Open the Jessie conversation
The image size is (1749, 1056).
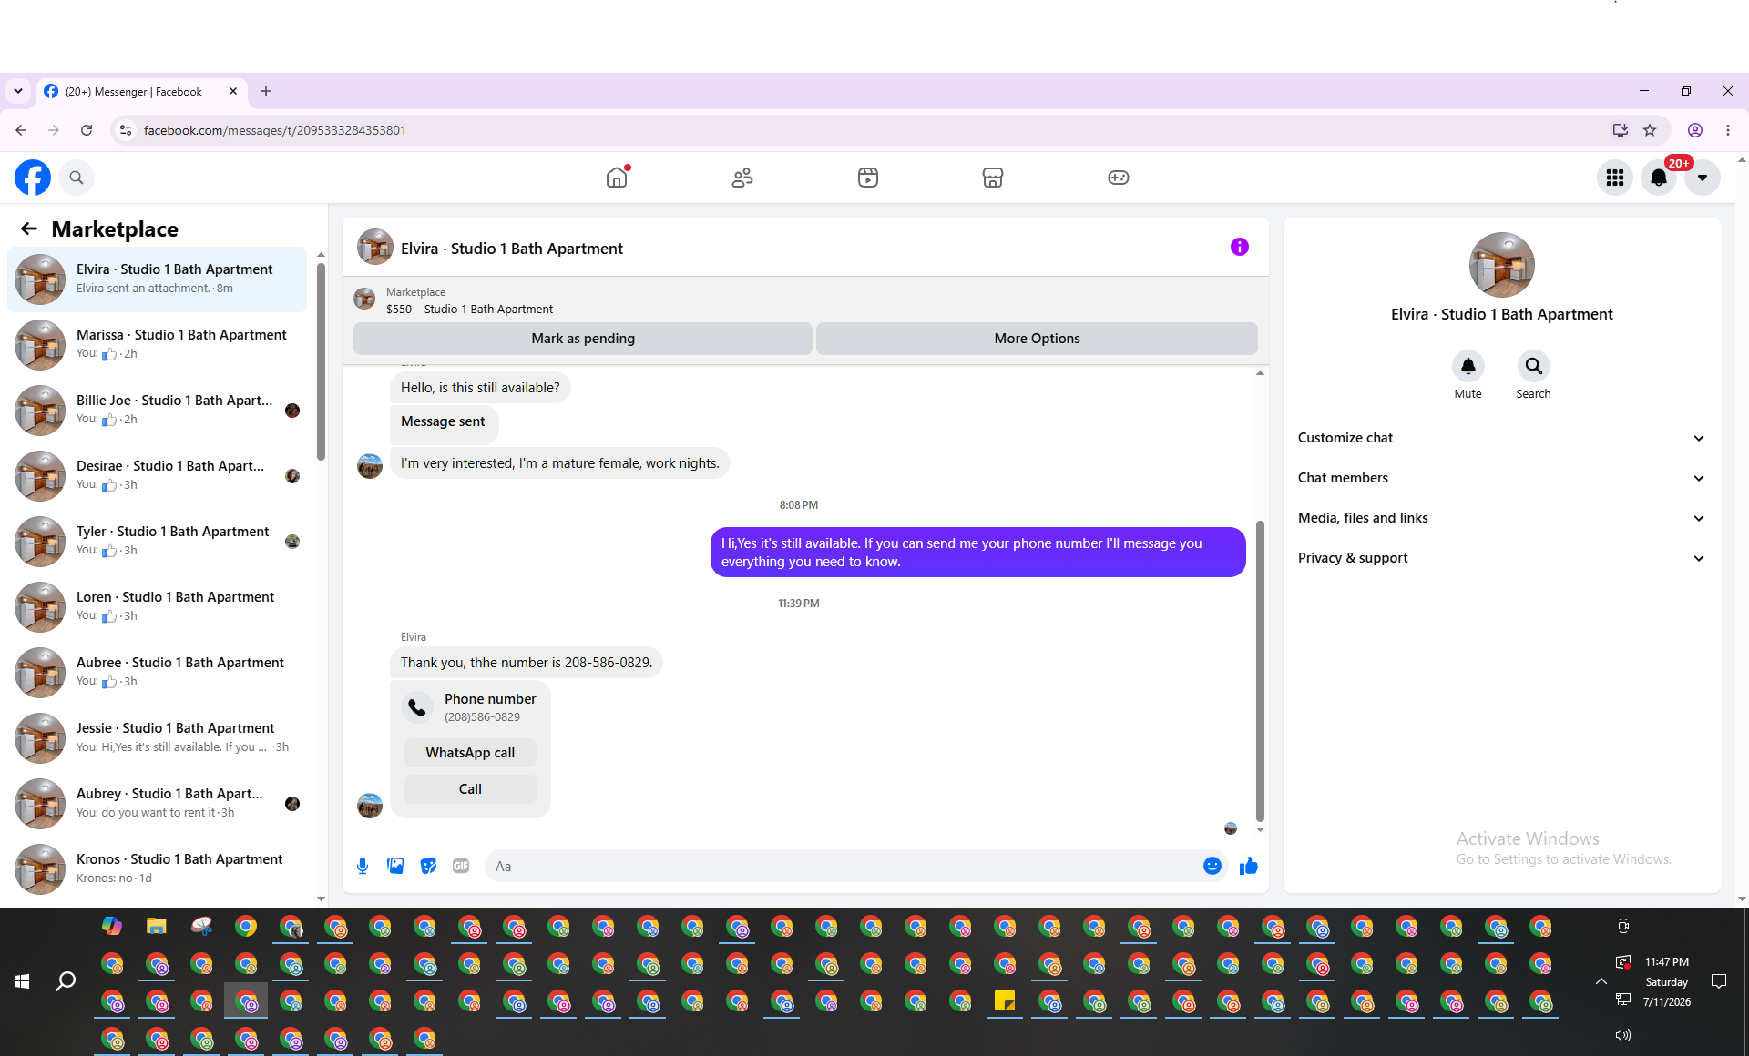[158, 737]
